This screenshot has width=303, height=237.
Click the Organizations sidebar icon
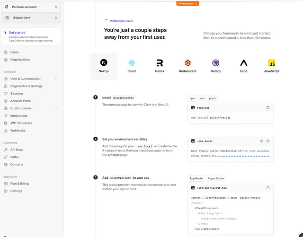click(6, 60)
